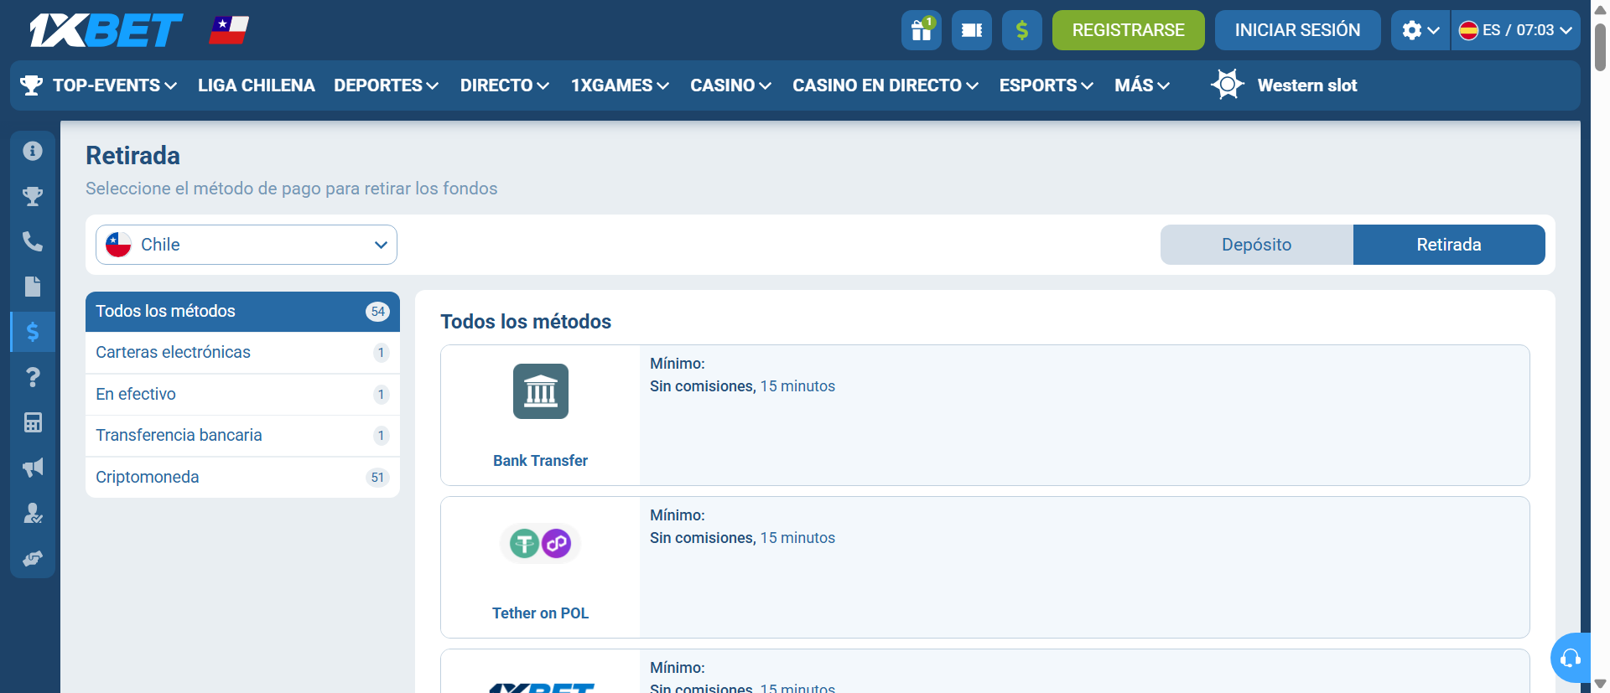Select the dollar payments sidebar icon
The image size is (1610, 693).
tap(33, 332)
